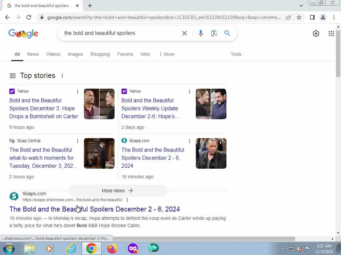The height and width of the screenshot is (255, 341).
Task: Launch Firefox from the taskbar
Action: click(112, 248)
